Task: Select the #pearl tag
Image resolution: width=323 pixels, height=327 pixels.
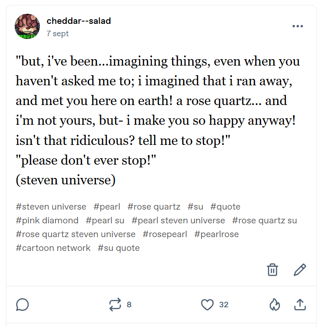Action: pos(107,207)
